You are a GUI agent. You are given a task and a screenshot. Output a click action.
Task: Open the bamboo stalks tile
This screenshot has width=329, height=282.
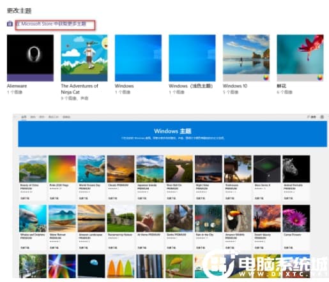tap(150, 266)
